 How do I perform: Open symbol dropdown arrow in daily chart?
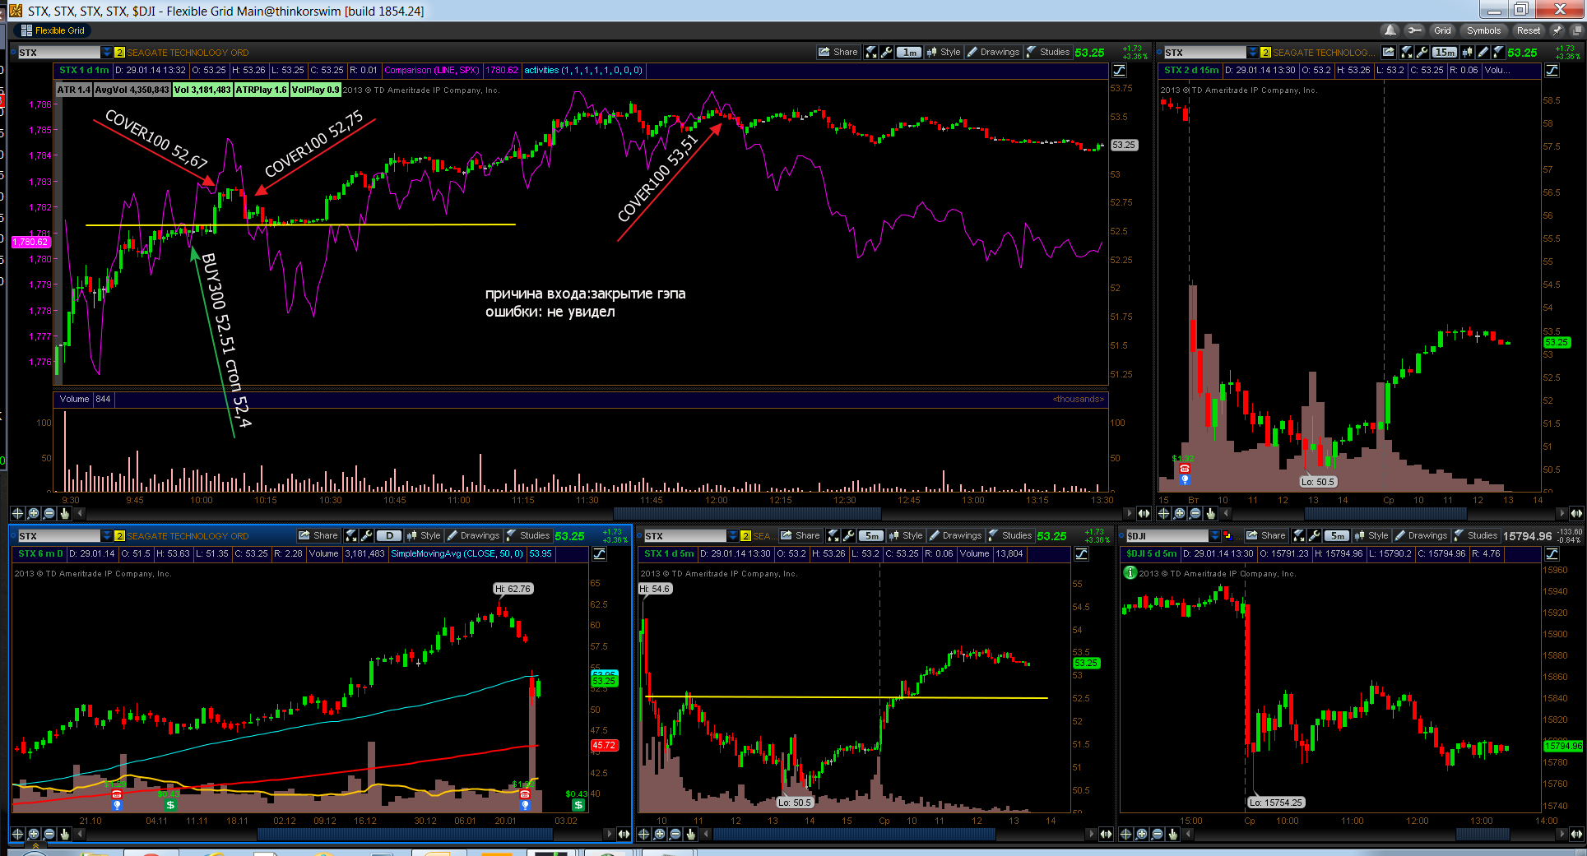[x=107, y=535]
